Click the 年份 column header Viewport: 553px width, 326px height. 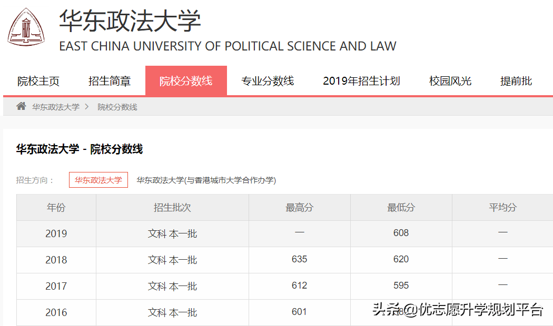(56, 207)
